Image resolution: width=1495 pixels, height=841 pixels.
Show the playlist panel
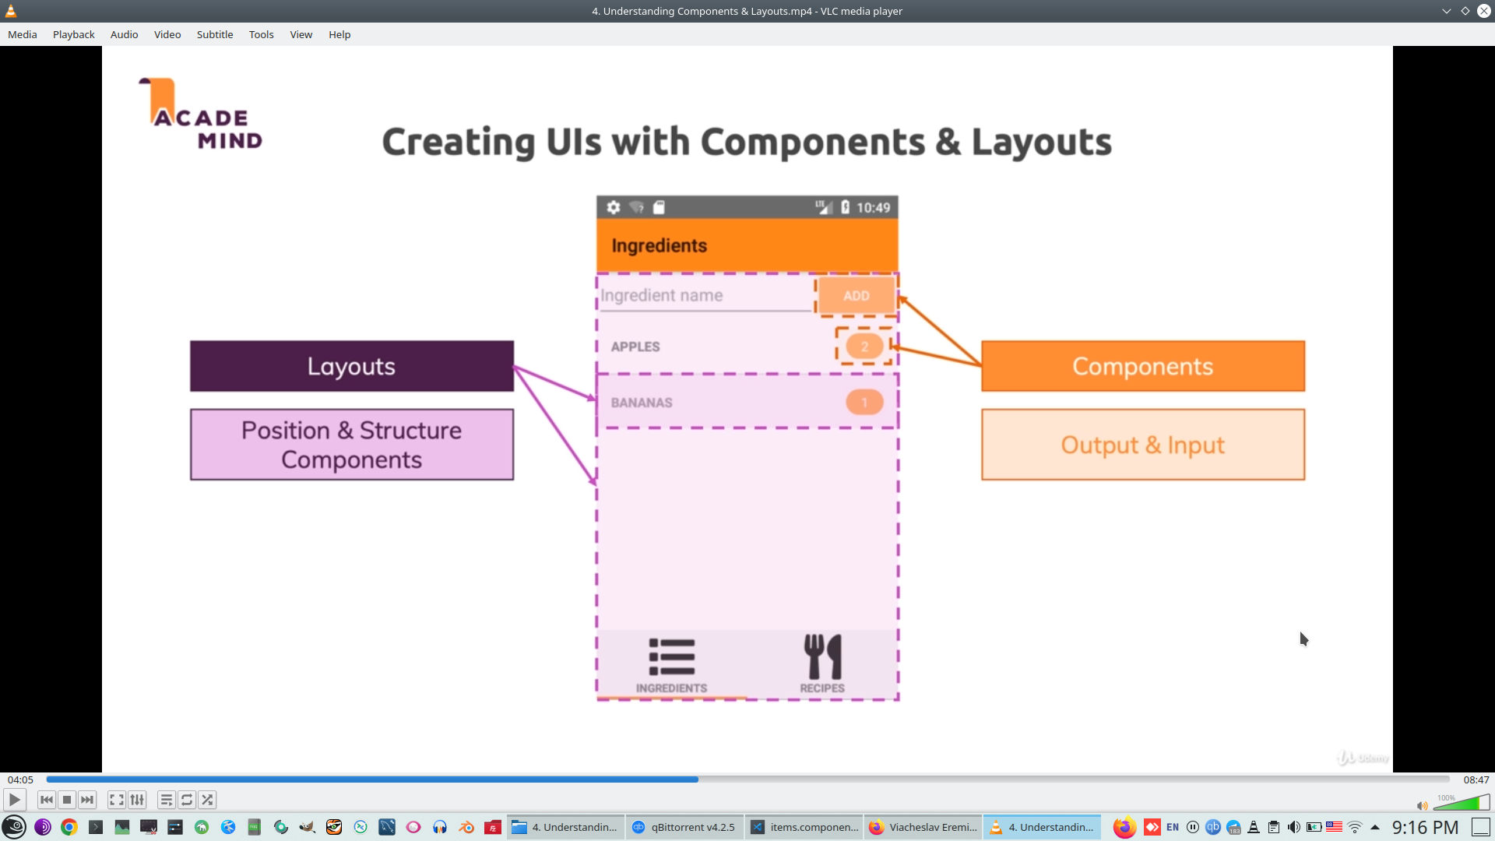coord(167,800)
